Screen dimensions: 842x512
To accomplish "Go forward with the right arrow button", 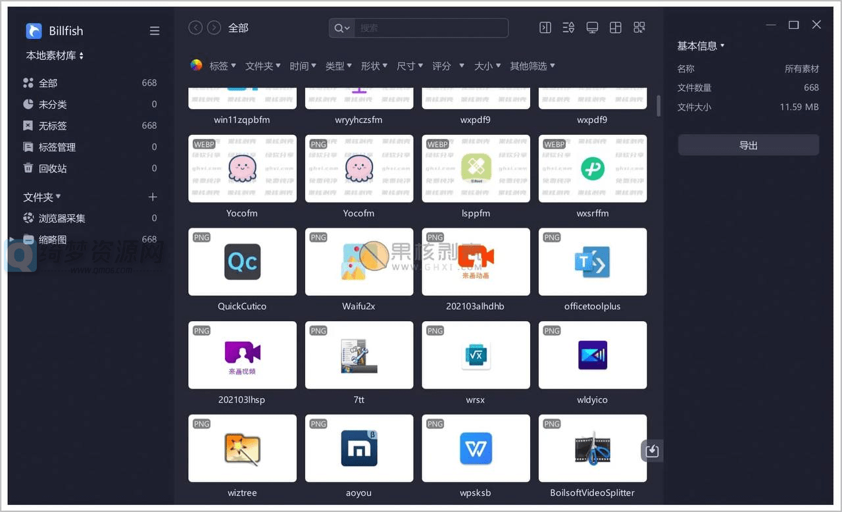I will point(214,28).
